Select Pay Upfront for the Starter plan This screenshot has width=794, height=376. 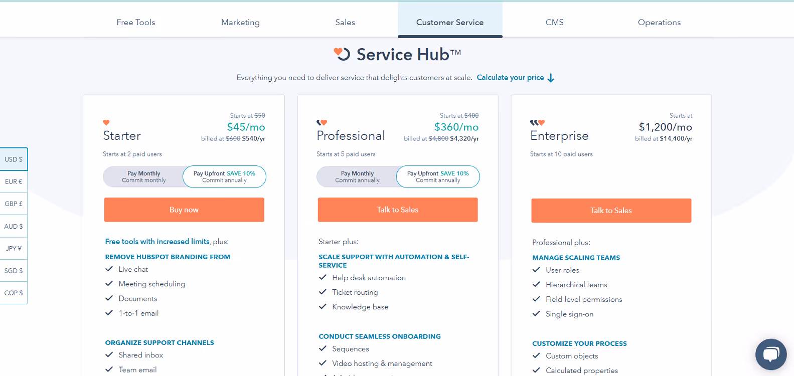click(x=224, y=176)
